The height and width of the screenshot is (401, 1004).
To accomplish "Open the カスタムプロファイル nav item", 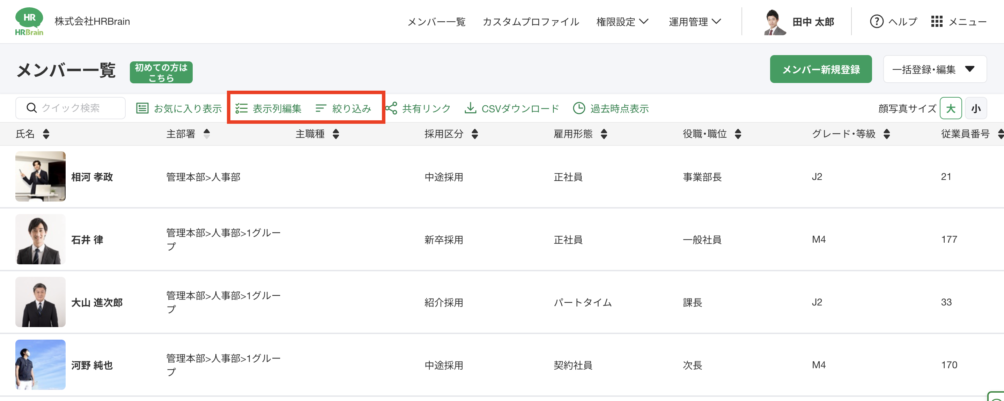I will click(531, 22).
